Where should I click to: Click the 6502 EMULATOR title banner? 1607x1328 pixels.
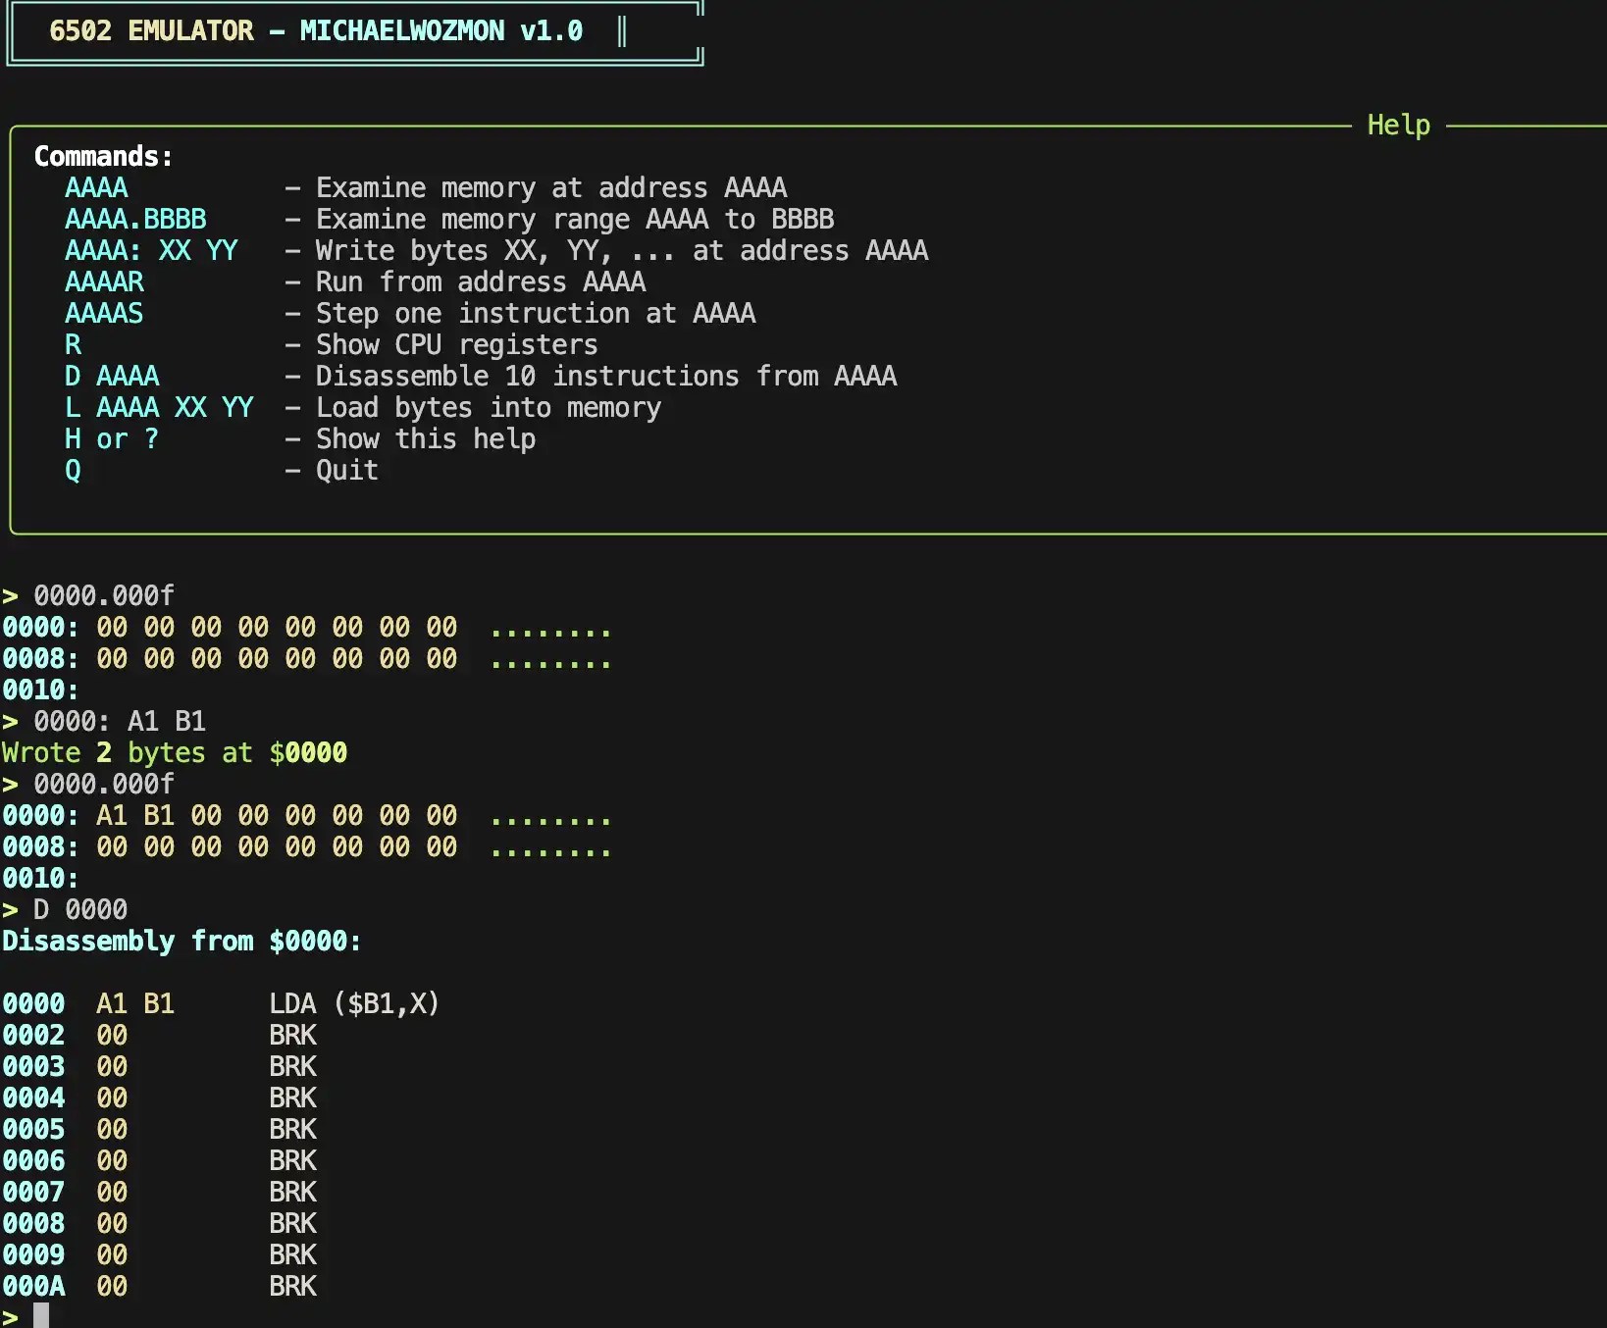click(315, 31)
